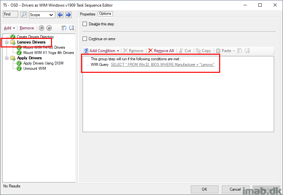Click the WMI Query condition label

pos(99,65)
